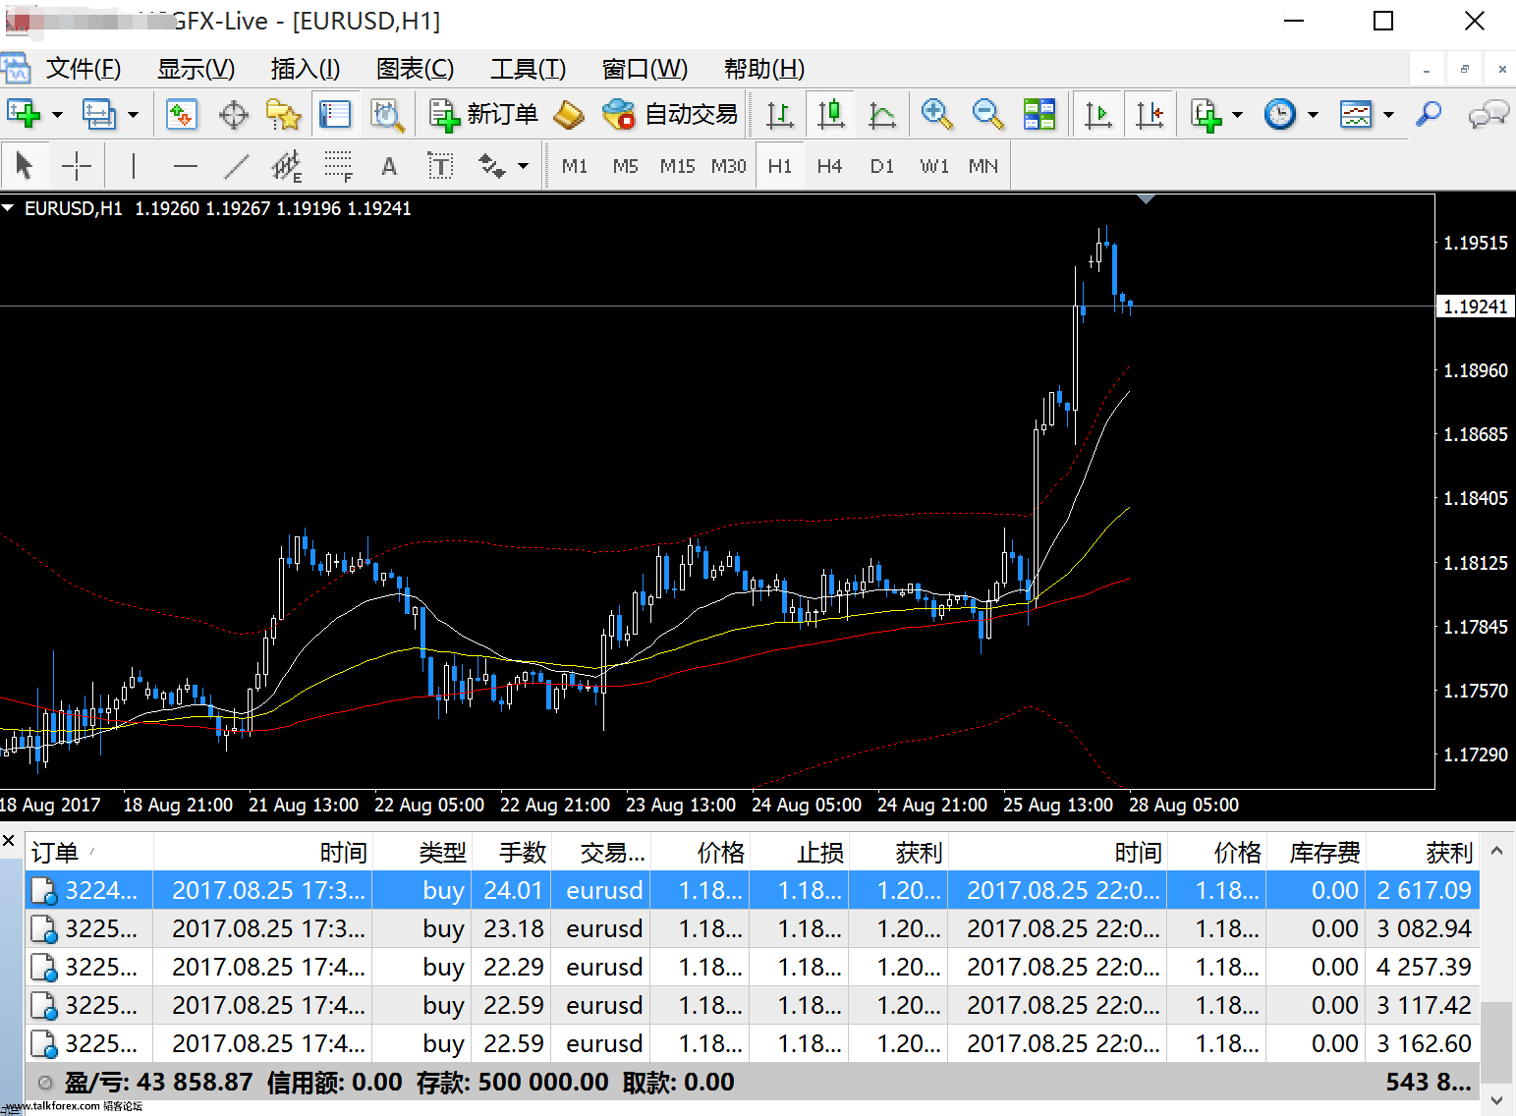The width and height of the screenshot is (1516, 1116).
Task: Close the terminal panel
Action: pos(8,841)
